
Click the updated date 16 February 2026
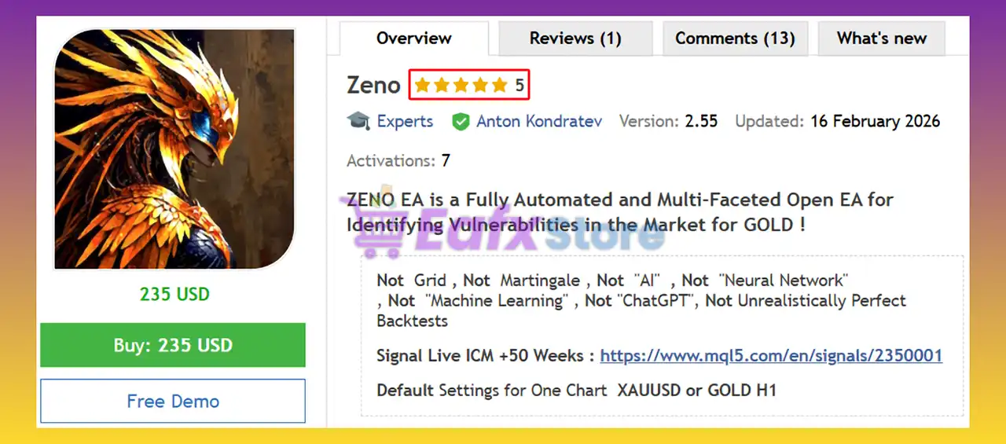[x=875, y=122]
